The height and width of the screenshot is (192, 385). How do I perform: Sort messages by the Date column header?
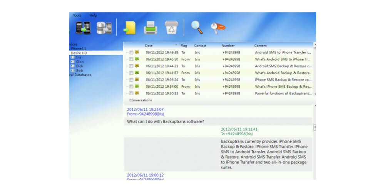[x=149, y=46]
